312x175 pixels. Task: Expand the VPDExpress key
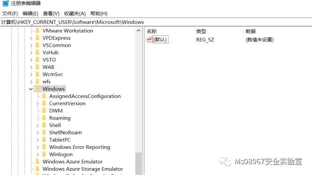coord(31,38)
